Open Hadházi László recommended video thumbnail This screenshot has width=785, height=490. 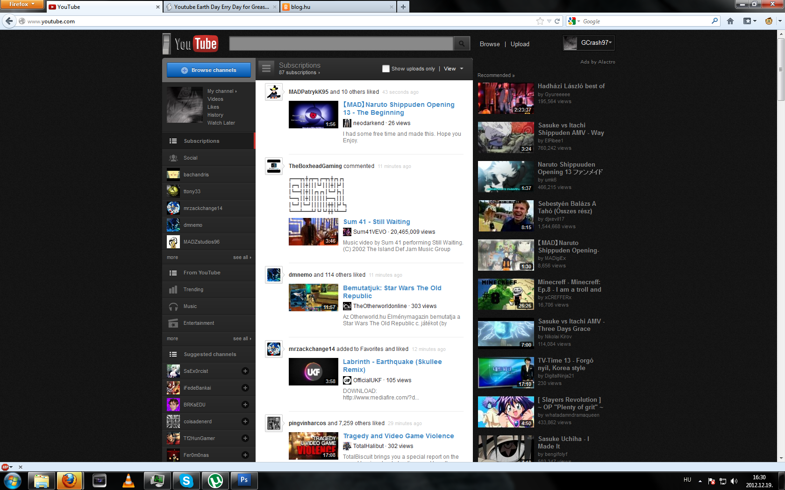pyautogui.click(x=506, y=98)
